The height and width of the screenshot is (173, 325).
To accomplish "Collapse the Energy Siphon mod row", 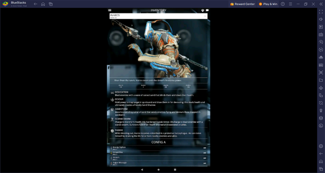I will point(205,148).
